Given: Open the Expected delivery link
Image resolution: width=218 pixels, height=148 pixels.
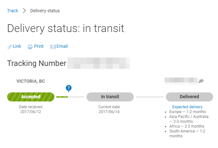Looking at the screenshot, I should [187, 107].
